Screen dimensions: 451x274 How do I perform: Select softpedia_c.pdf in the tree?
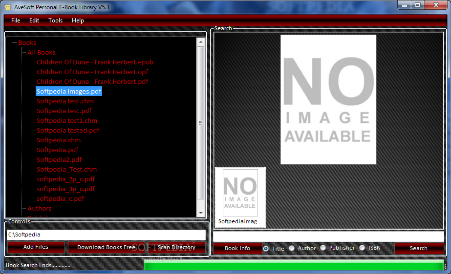coord(61,199)
